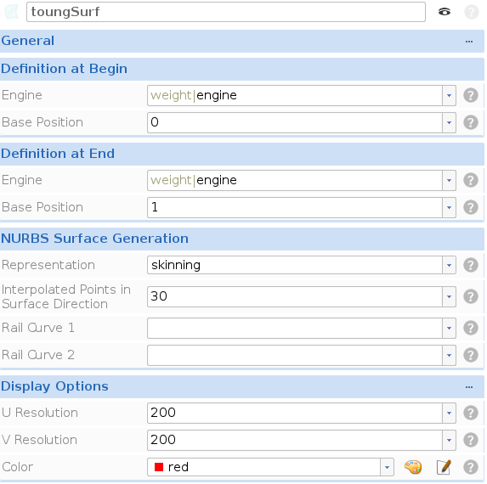Click the color edit pencil icon
The image size is (487, 484).
(444, 467)
